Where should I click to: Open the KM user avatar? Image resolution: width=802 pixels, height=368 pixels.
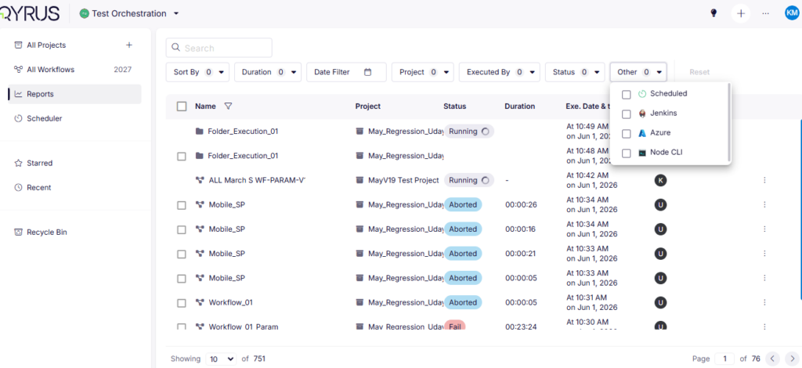coord(792,13)
